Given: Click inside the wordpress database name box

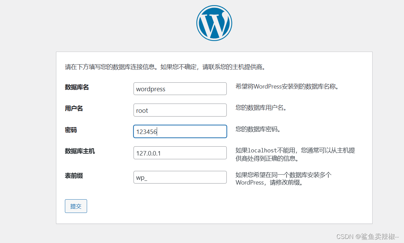Looking at the screenshot, I should pyautogui.click(x=180, y=89).
